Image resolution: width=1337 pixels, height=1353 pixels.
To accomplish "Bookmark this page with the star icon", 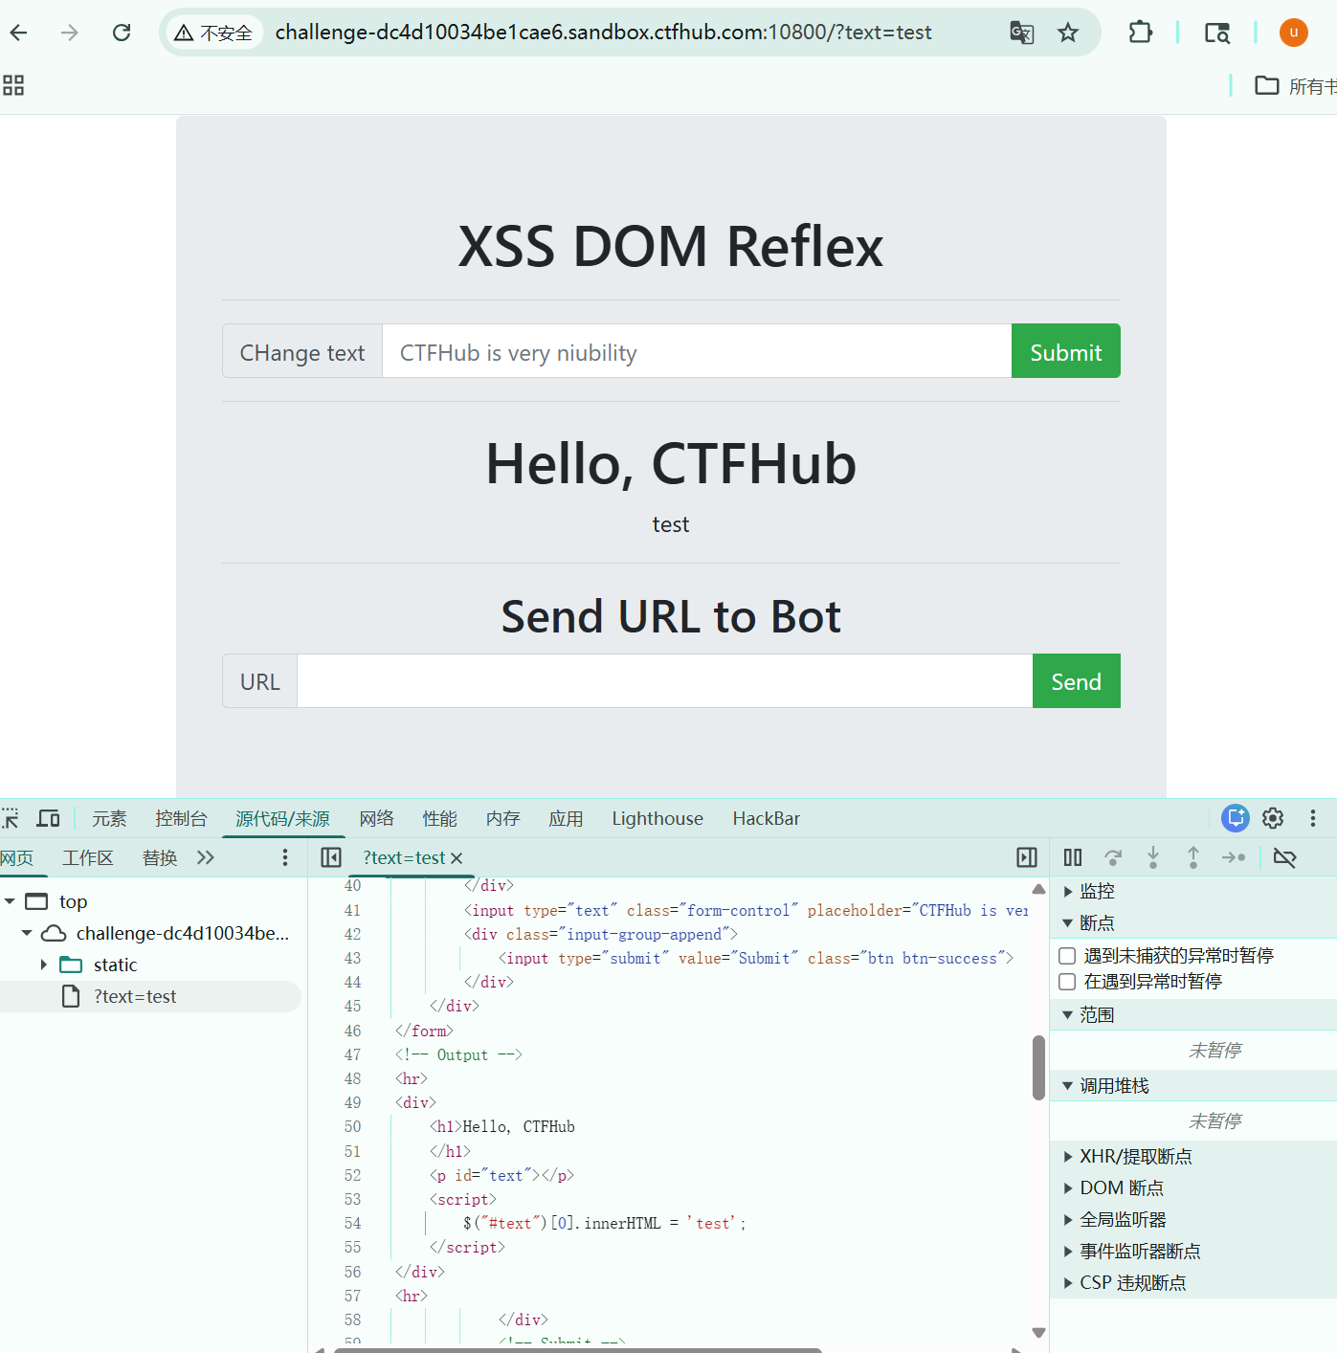I will [x=1068, y=33].
